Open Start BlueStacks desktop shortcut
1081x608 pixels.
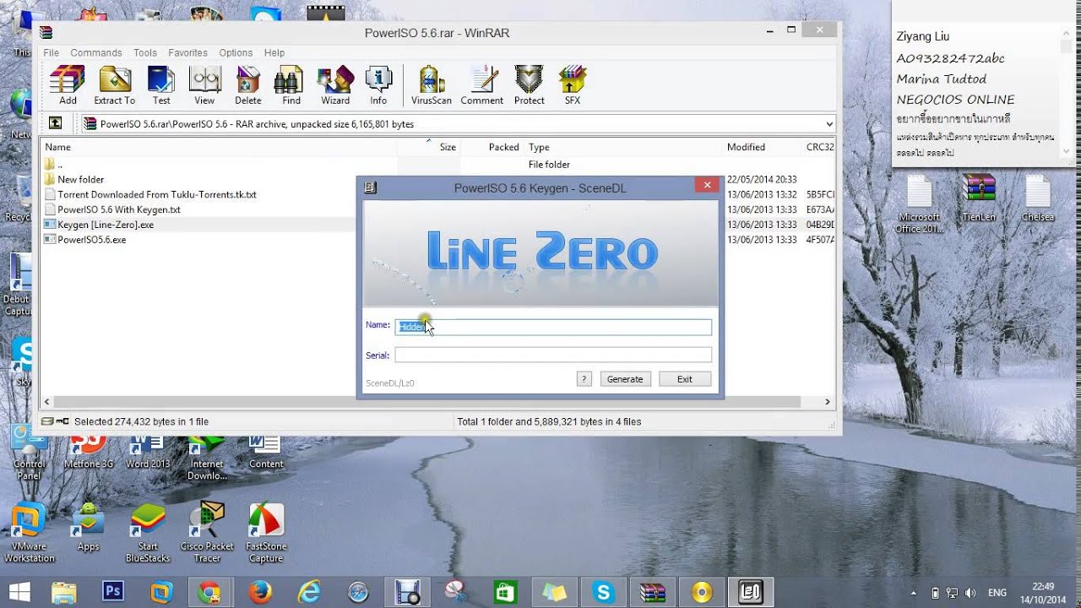point(148,533)
